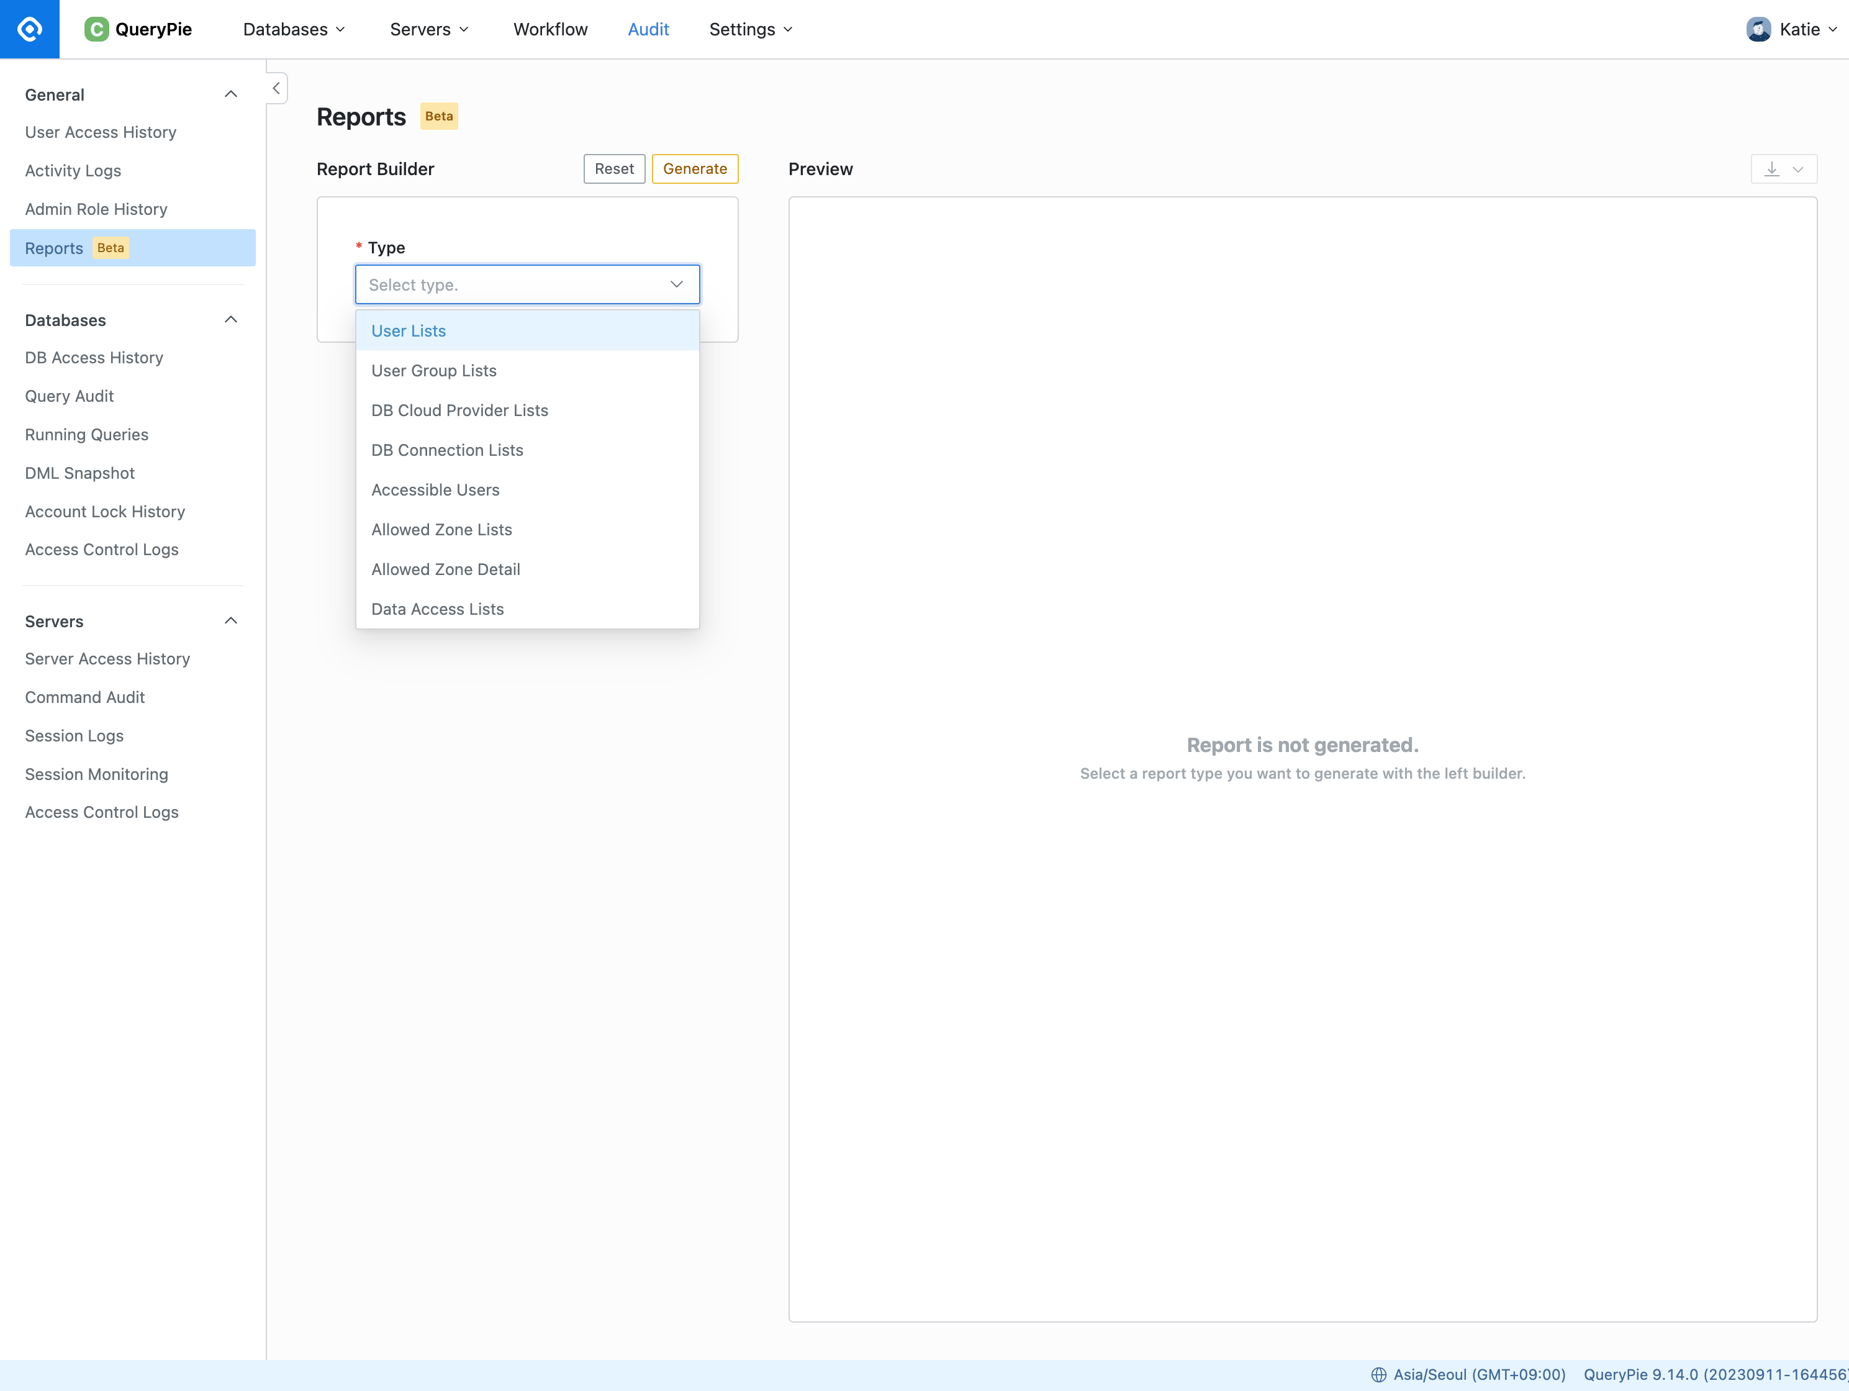Click the Select type combo box
The height and width of the screenshot is (1391, 1849).
[x=528, y=284]
